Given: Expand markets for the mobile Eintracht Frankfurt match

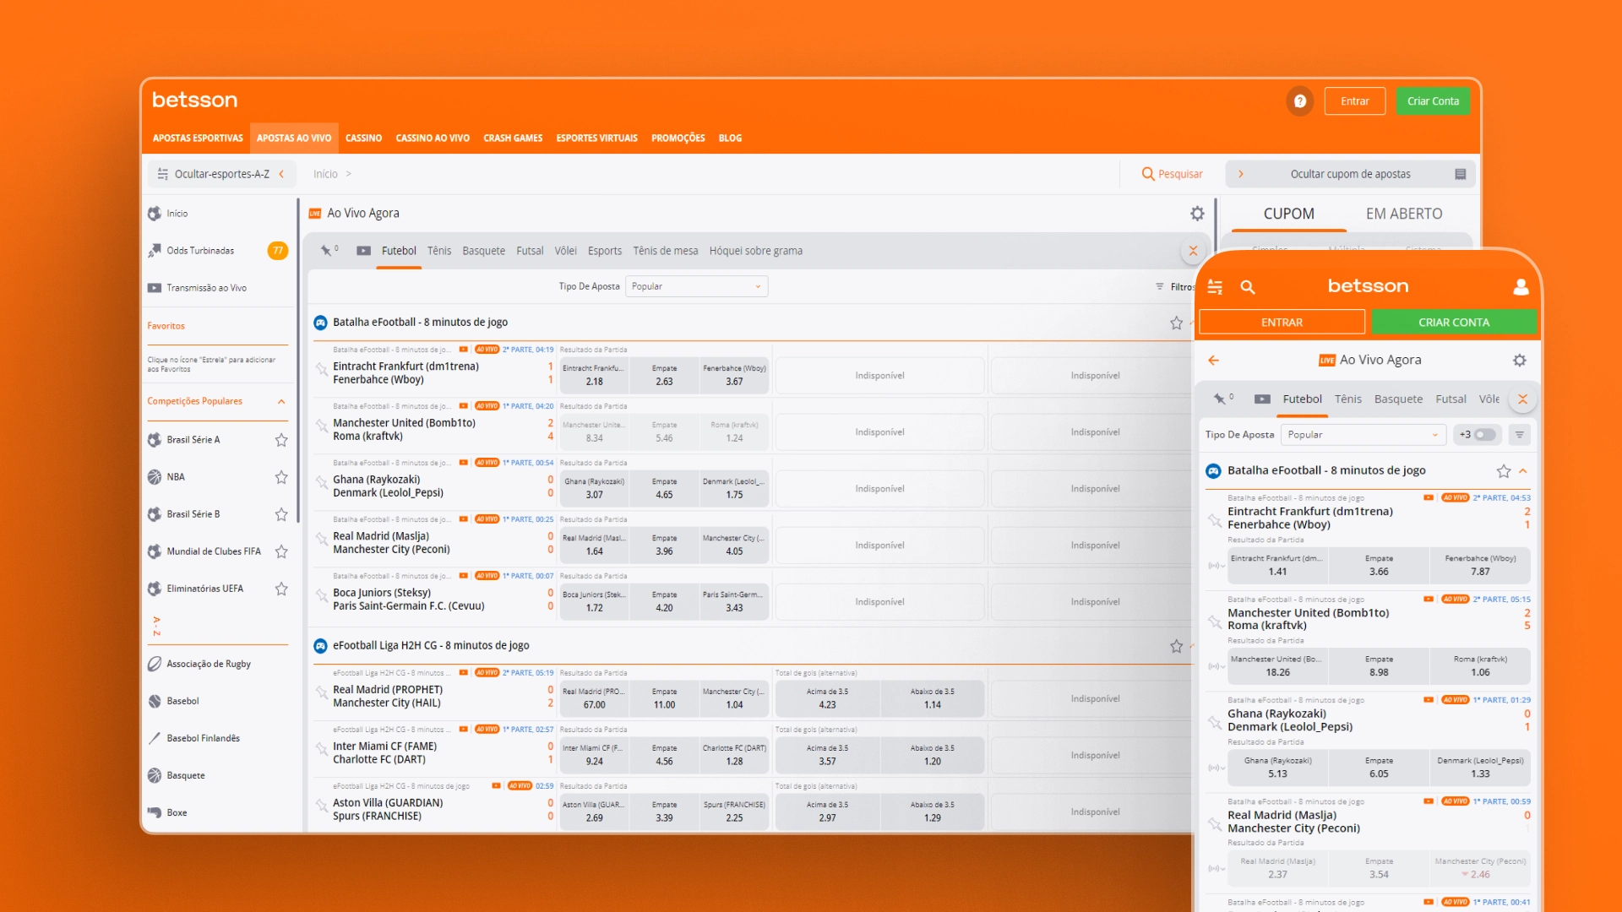Looking at the screenshot, I should pos(1215,566).
